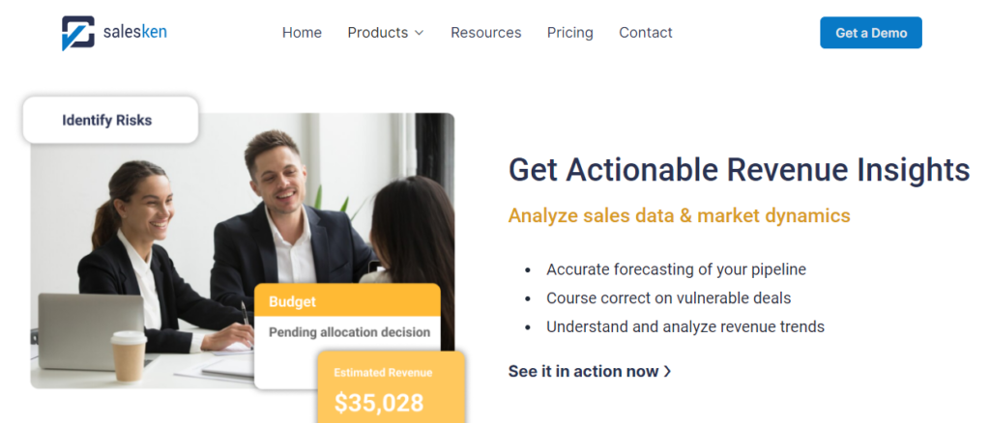Screen dimensions: 990x423
Task: Select the Identify Risks card
Action: tap(107, 121)
